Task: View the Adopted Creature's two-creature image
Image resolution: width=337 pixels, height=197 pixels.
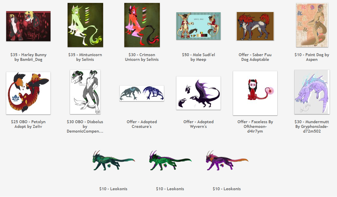Action: (142, 93)
